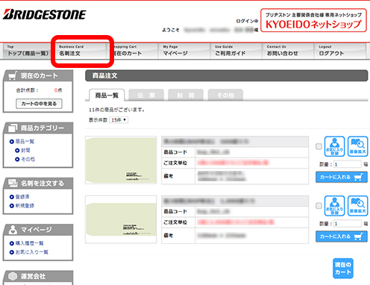370x285 pixels.
Task: Click ログアウト Logout menu item
Action: (x=340, y=51)
